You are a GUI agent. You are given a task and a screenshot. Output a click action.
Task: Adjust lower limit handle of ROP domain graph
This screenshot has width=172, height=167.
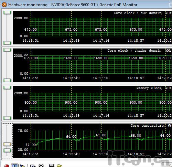7,43
